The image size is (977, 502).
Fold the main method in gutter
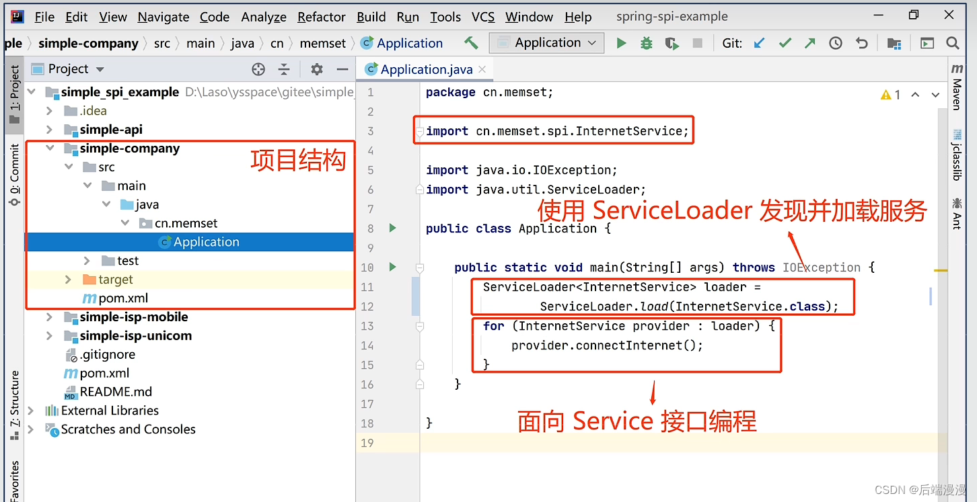pos(420,267)
